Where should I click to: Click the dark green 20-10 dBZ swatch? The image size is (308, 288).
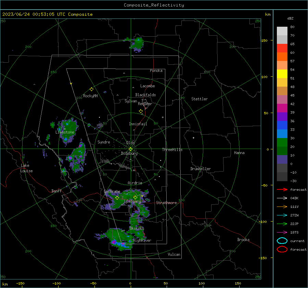(282, 151)
